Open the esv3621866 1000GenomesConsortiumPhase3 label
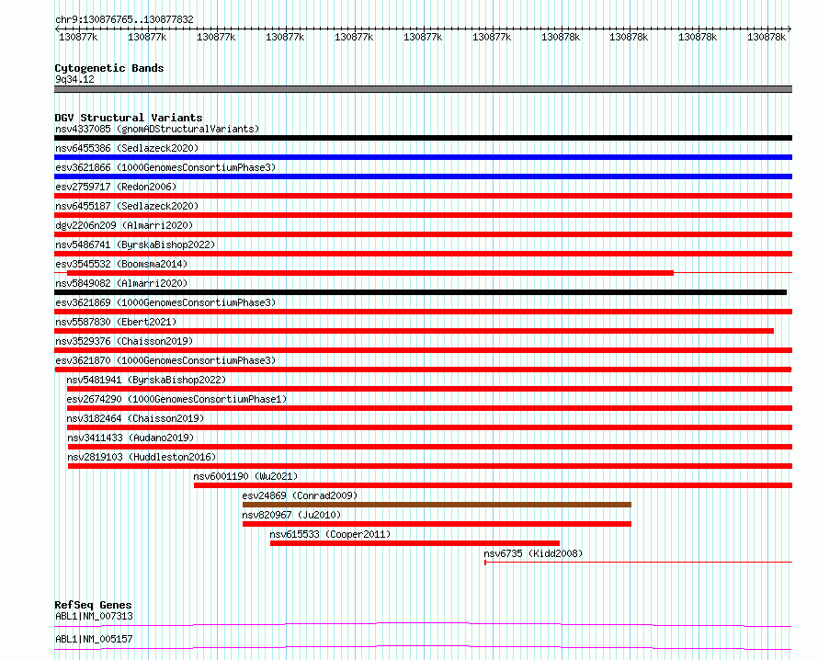This screenshot has width=818, height=660. (x=165, y=167)
